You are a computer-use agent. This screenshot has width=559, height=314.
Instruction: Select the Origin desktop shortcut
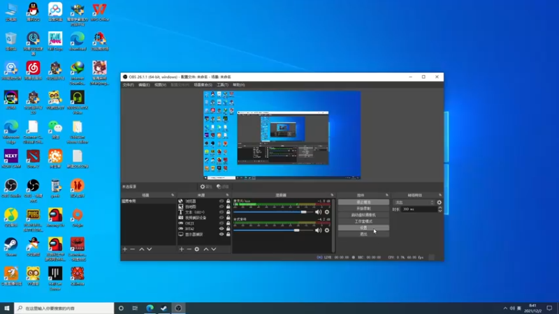pos(78,218)
